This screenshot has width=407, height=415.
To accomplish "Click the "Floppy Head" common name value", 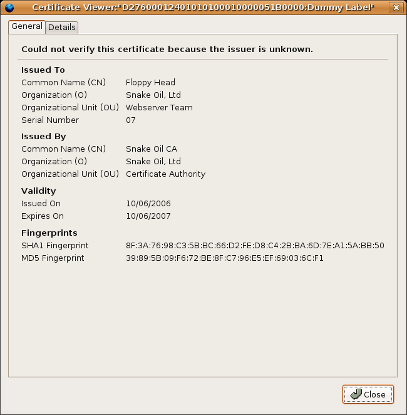I will 150,83.
